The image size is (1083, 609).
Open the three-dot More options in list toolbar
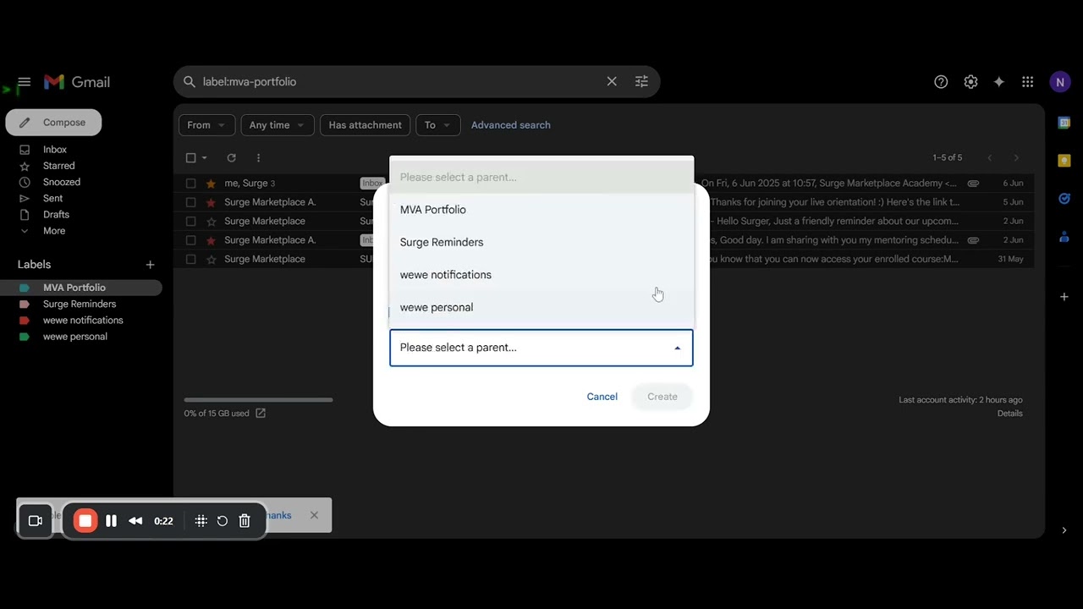click(258, 158)
